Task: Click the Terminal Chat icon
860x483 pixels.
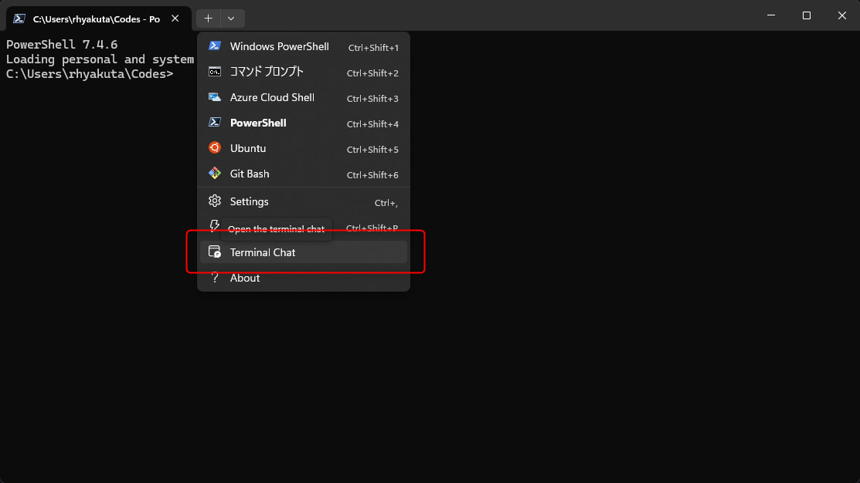Action: 215,252
